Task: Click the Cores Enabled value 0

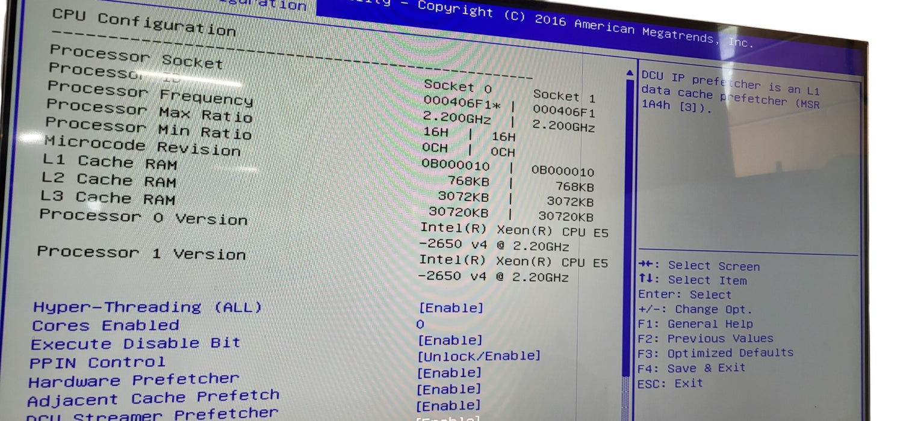Action: 420,325
